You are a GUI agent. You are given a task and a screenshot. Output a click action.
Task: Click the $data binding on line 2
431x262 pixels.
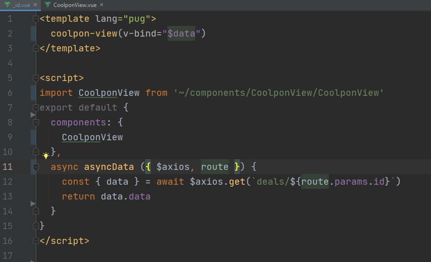coord(181,33)
